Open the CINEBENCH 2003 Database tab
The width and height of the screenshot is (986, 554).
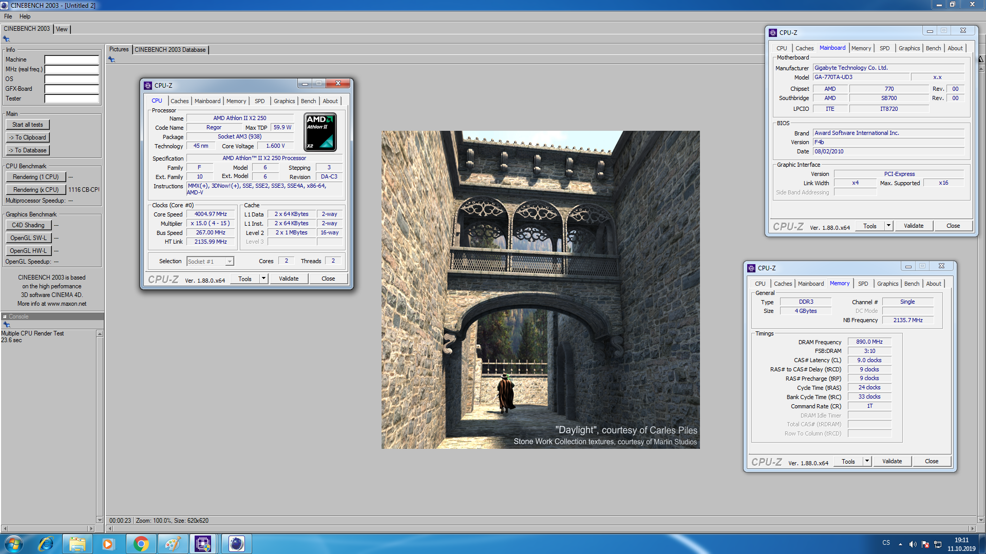pyautogui.click(x=170, y=50)
